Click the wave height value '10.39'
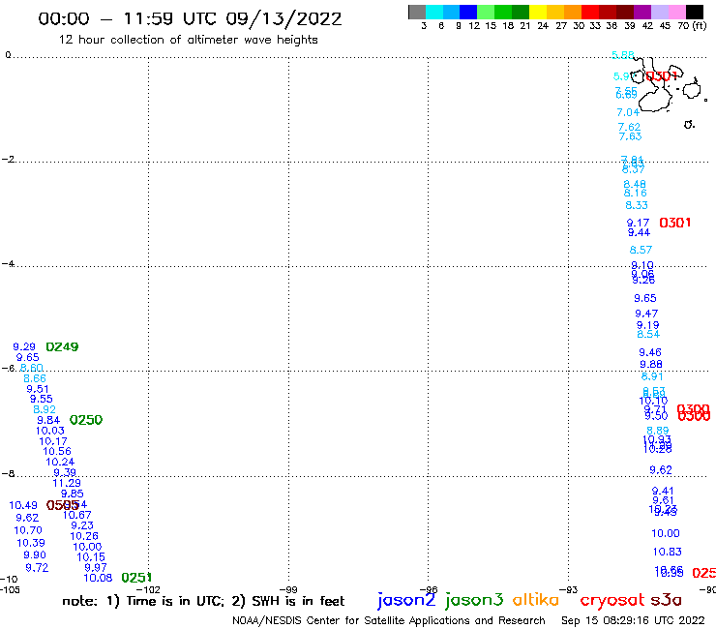The width and height of the screenshot is (716, 629). point(31,543)
